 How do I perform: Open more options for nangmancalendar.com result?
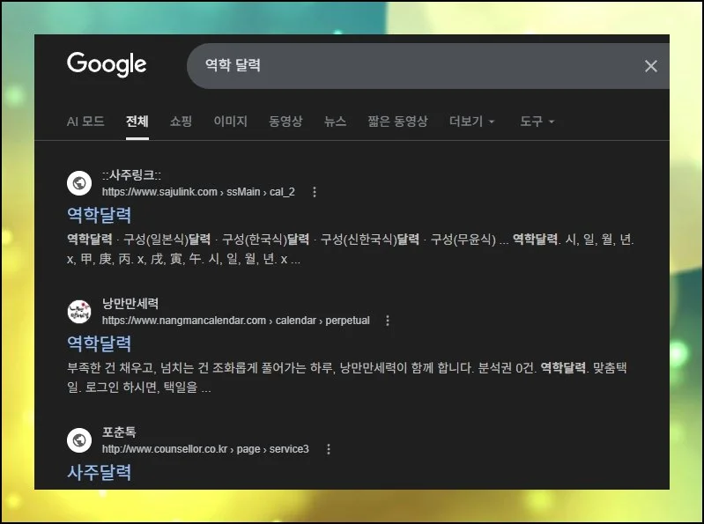388,321
